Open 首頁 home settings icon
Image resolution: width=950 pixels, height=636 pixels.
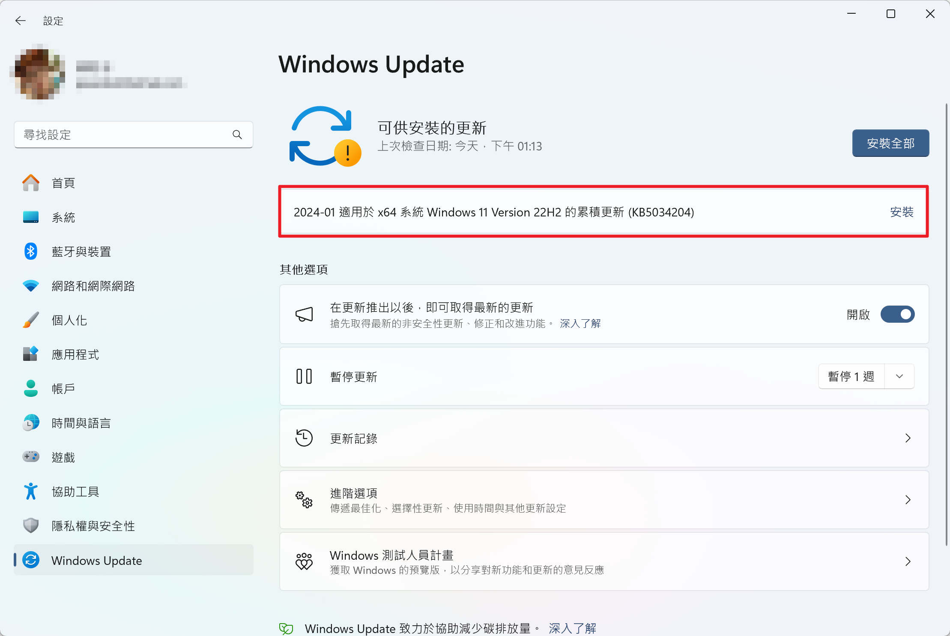point(30,183)
